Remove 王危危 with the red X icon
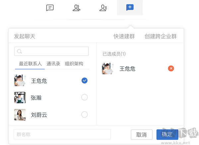Image resolution: width=199 pixels, height=145 pixels. pyautogui.click(x=171, y=69)
